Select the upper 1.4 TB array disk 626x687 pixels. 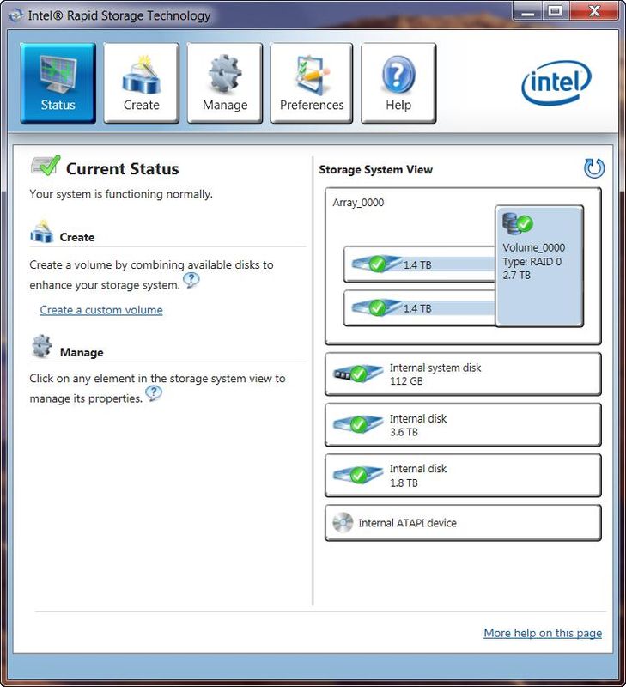(x=419, y=264)
